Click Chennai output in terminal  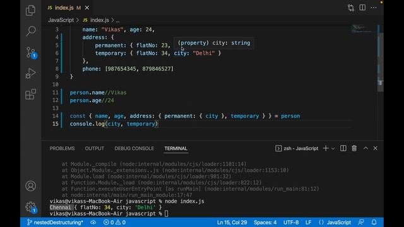click(61, 207)
